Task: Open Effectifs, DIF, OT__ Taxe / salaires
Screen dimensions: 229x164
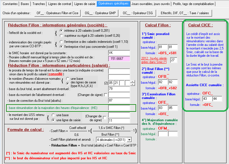Action: pos(185,13)
